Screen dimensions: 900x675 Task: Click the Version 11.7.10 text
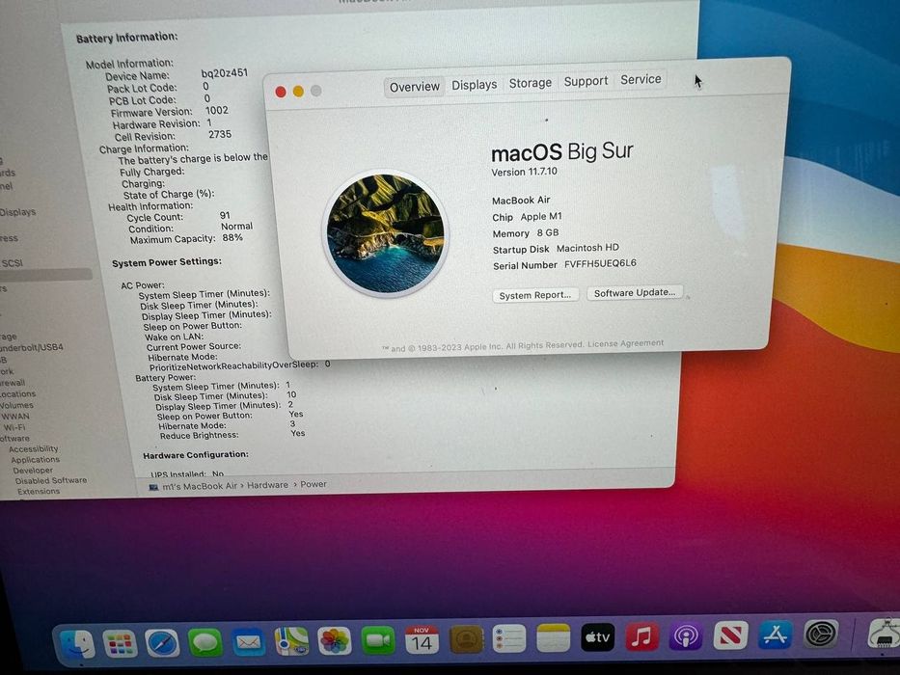524,172
